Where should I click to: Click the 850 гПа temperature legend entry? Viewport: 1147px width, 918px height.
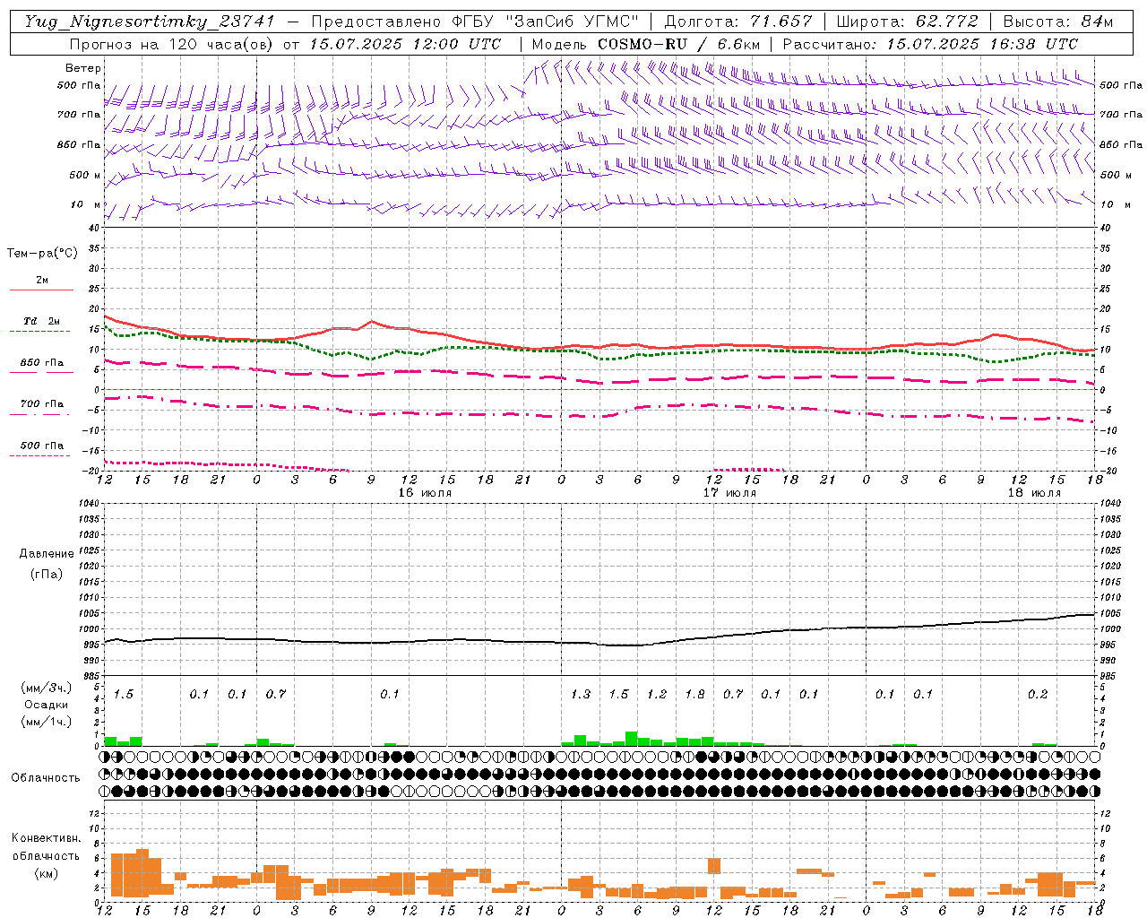coord(41,363)
